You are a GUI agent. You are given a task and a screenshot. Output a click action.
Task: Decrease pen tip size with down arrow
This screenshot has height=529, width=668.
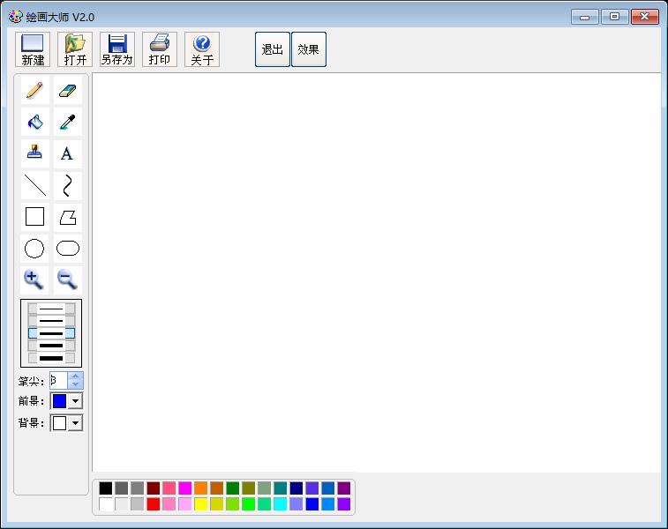[75, 384]
